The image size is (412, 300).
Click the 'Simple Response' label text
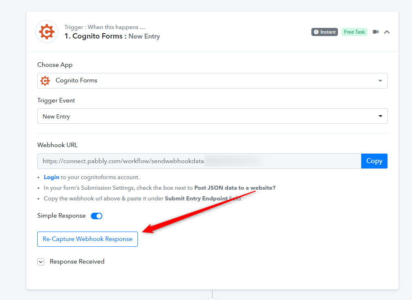61,216
